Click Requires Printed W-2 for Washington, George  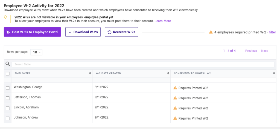pyautogui.click(x=193, y=88)
